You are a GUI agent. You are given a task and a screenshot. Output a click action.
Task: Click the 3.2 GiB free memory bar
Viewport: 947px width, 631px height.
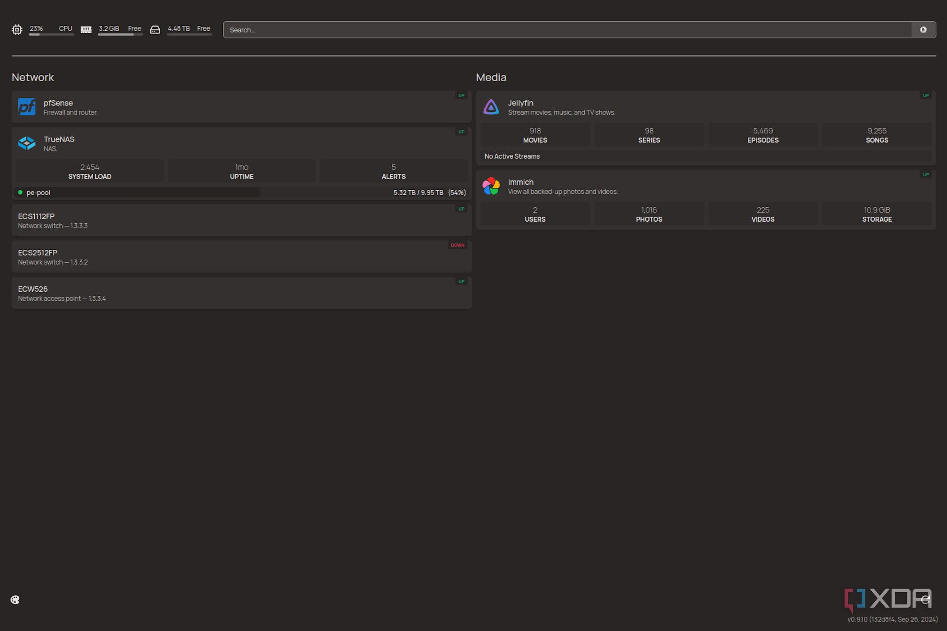[x=120, y=34]
